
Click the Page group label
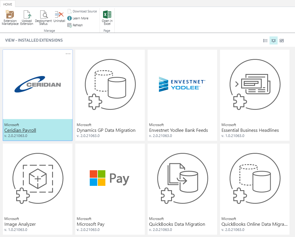click(x=107, y=31)
